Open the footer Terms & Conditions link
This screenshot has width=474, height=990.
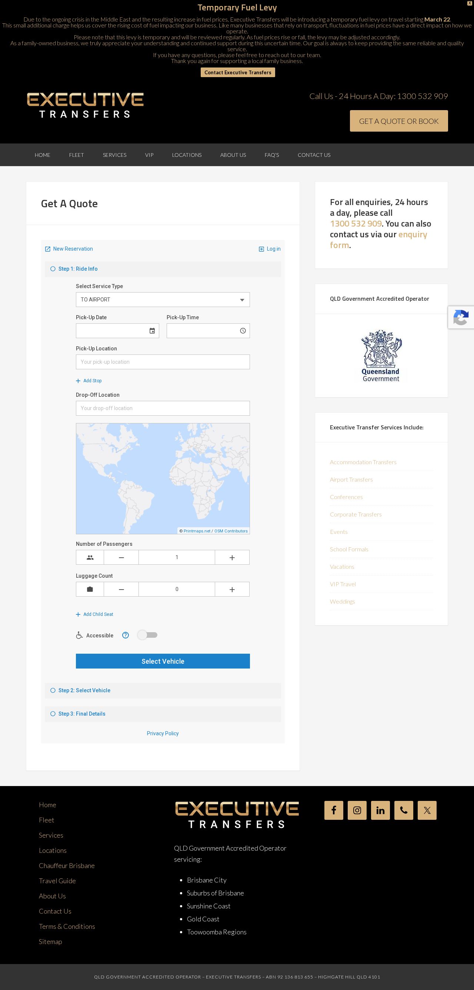click(x=67, y=926)
